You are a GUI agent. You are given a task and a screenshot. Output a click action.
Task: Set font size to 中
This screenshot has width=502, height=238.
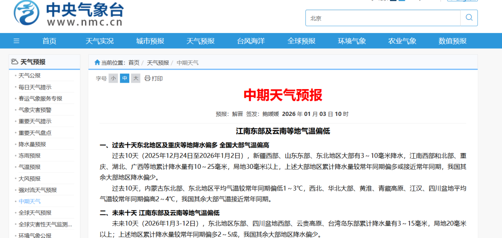tap(125, 78)
